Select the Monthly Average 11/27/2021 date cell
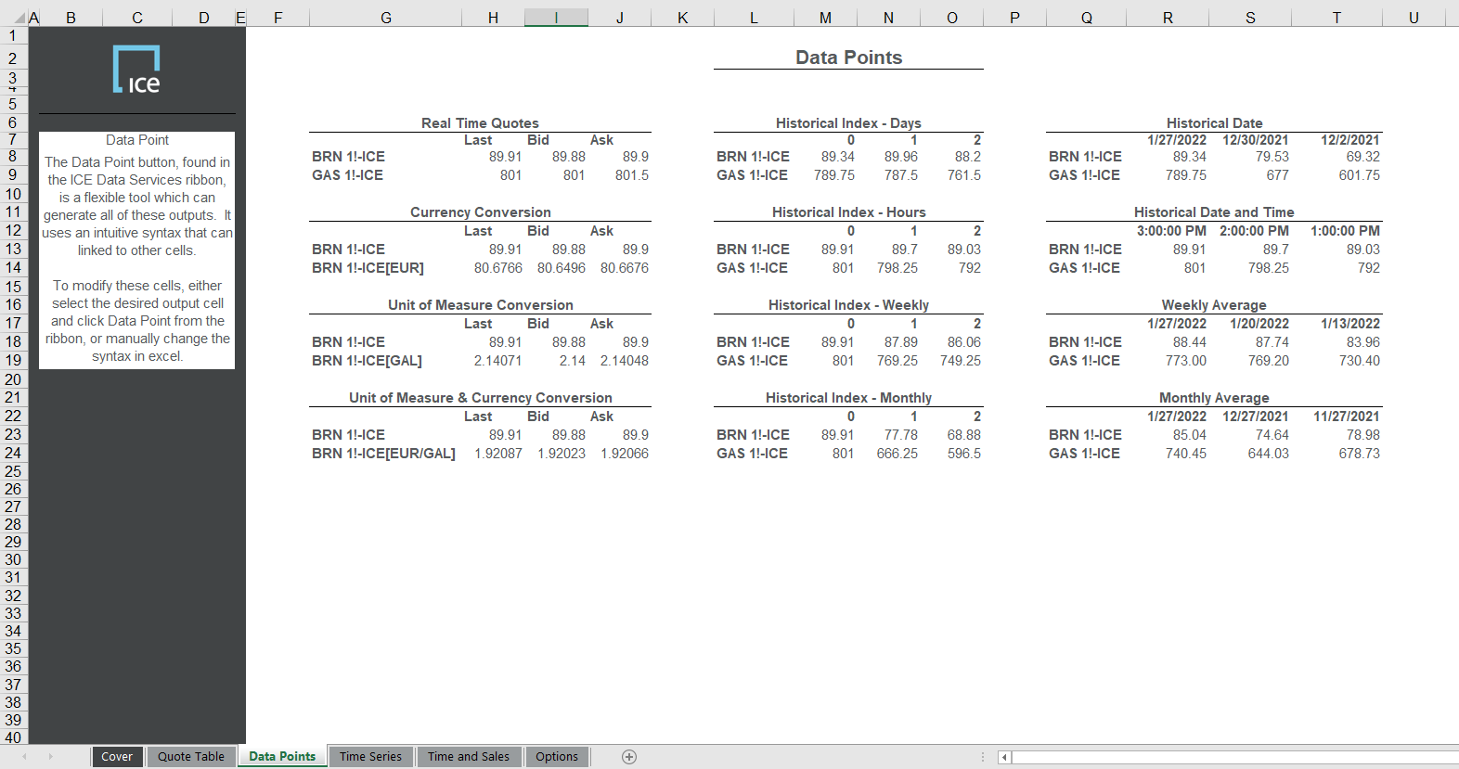The width and height of the screenshot is (1459, 769). 1346,417
